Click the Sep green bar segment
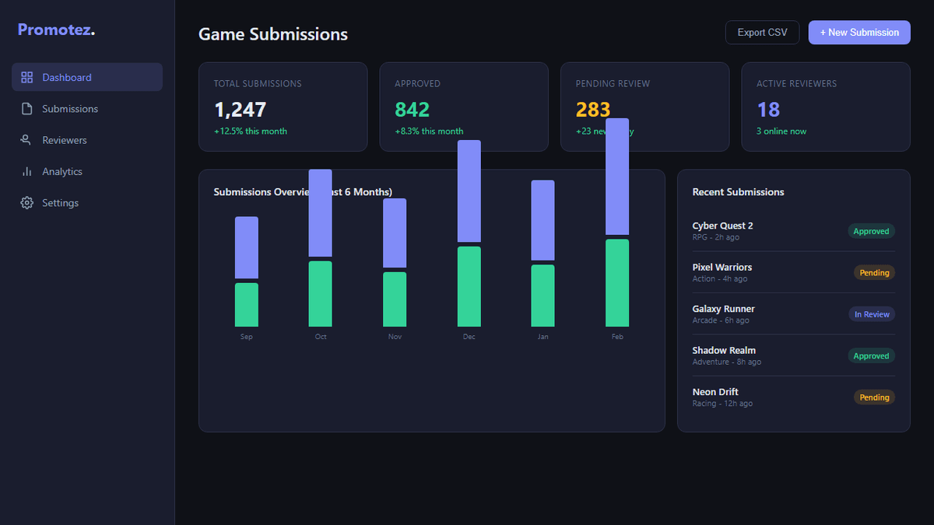 [247, 305]
